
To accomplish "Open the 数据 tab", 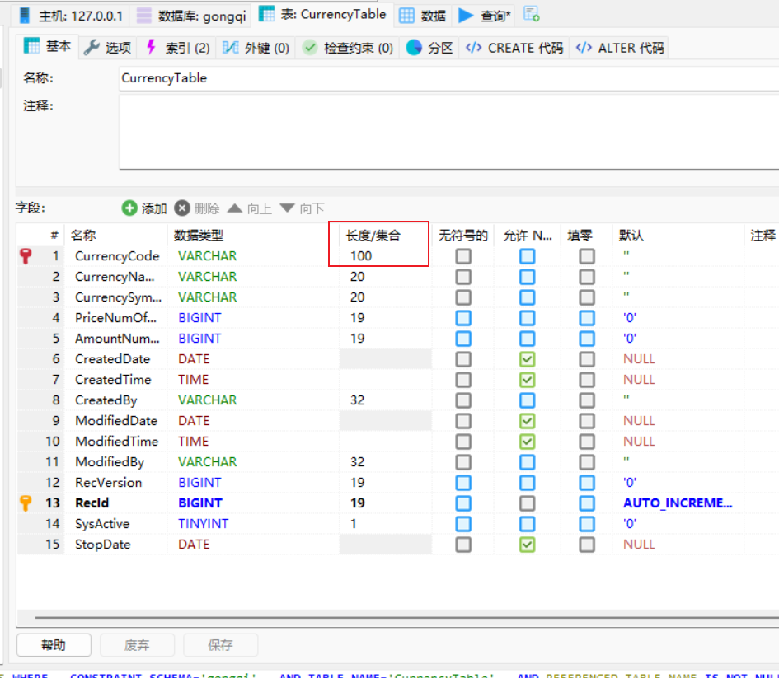I will 423,16.
